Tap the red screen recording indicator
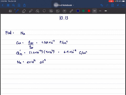 pyautogui.click(x=111, y=1)
